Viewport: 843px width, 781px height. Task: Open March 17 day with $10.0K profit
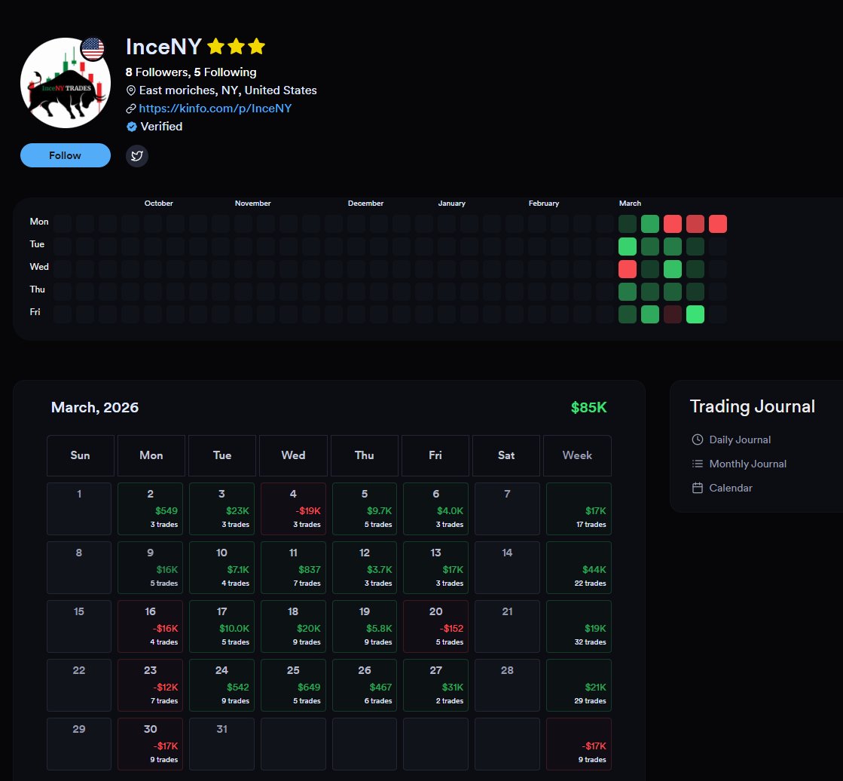click(221, 626)
